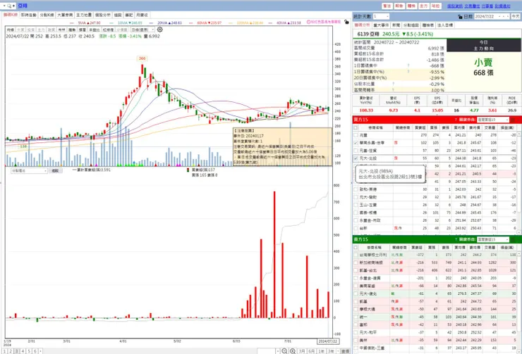This screenshot has height=354, width=522.
Task: Click the 元大-和平 row name in seller table
Action: pyautogui.click(x=368, y=332)
